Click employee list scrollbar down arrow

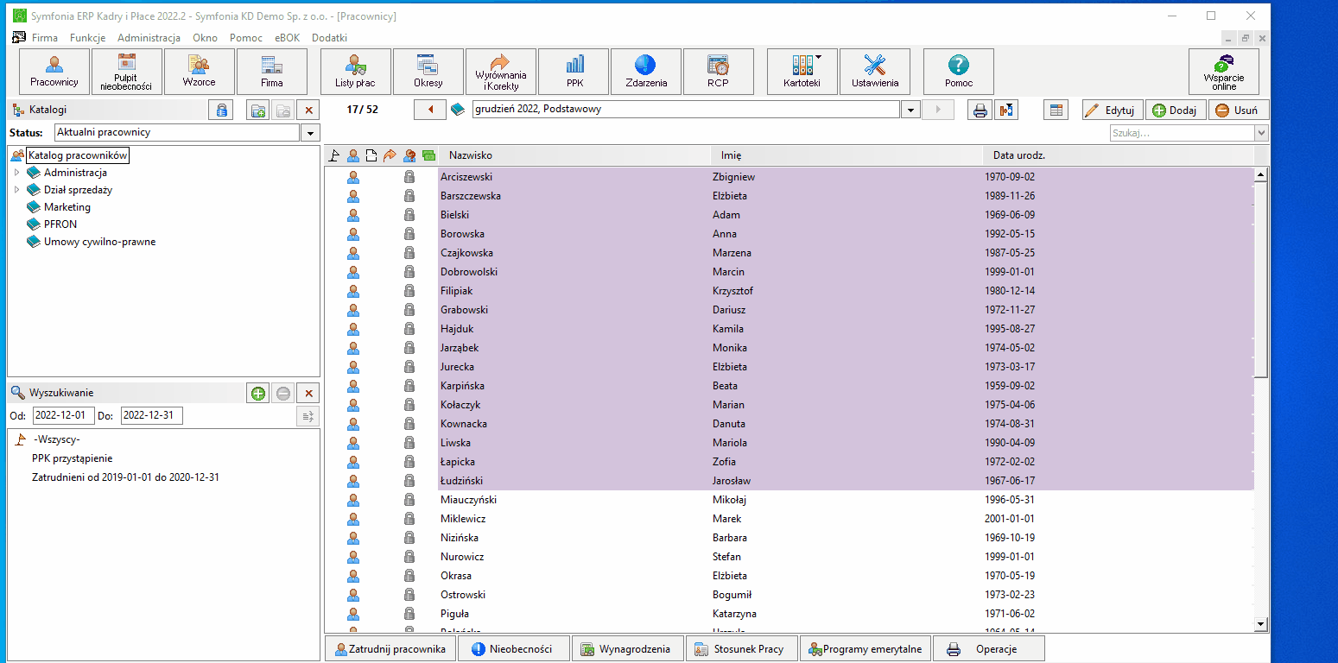(x=1260, y=623)
